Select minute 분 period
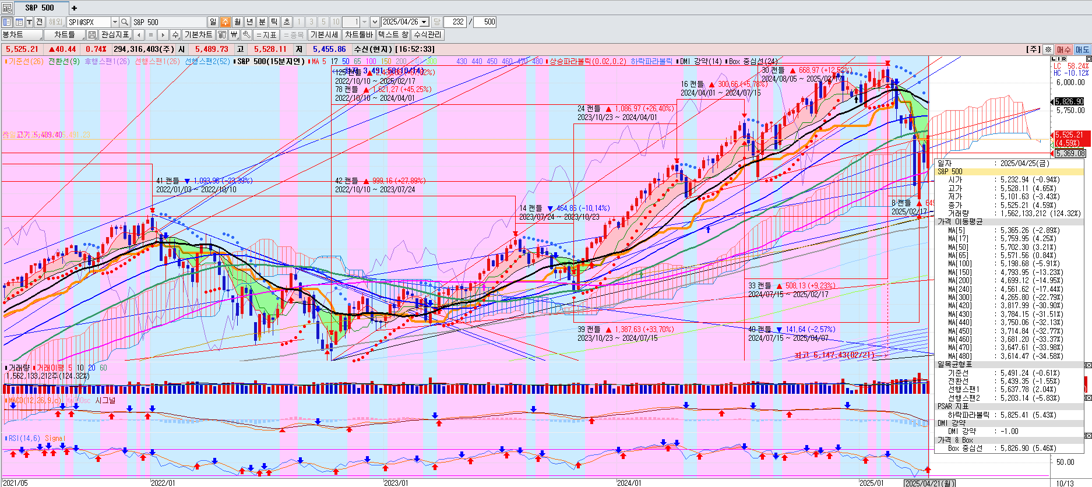This screenshot has width=1092, height=487. [x=262, y=22]
